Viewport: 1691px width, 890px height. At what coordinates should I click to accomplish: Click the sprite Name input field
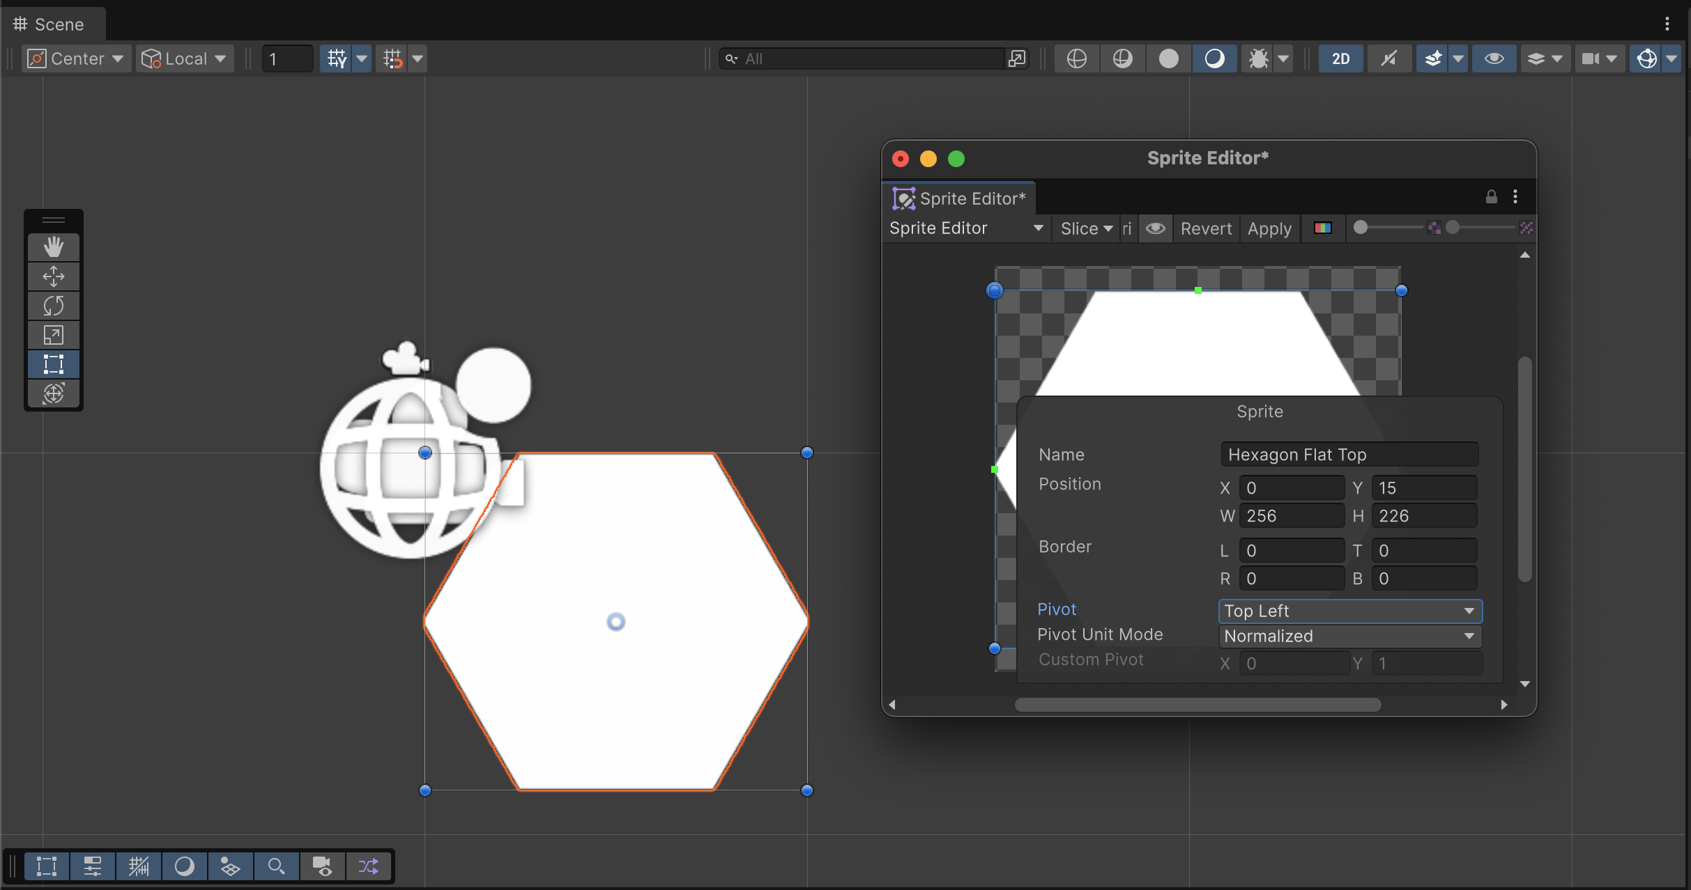pyautogui.click(x=1349, y=455)
